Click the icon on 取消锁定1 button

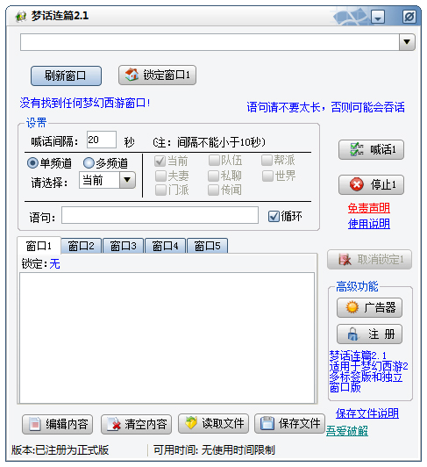coord(345,260)
